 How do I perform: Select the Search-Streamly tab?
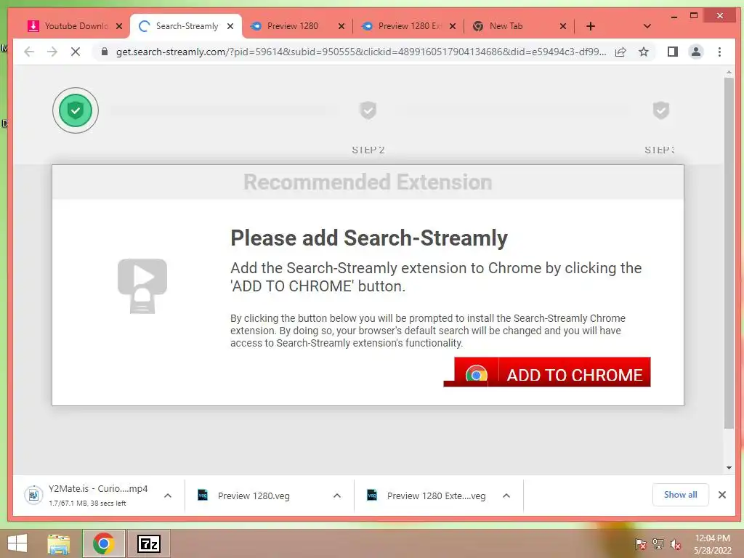coord(187,26)
